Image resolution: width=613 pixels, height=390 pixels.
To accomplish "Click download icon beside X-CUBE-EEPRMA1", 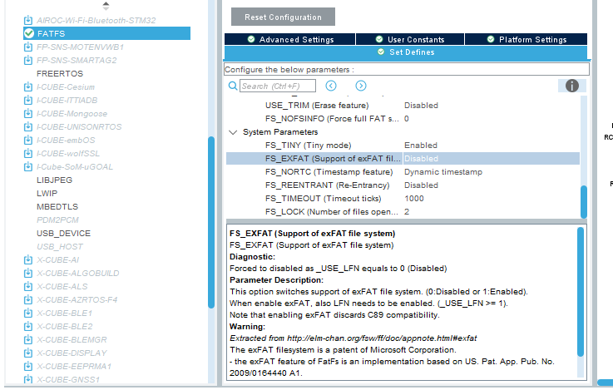I will pos(28,366).
